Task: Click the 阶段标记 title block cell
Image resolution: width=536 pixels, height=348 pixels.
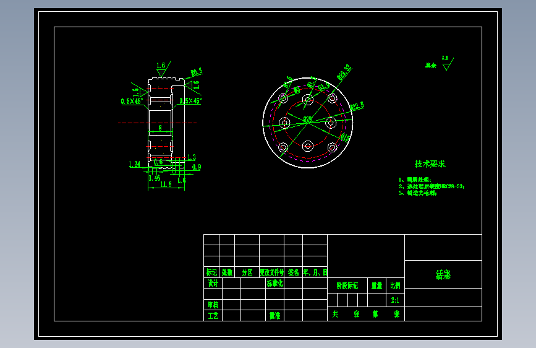Action: coord(347,285)
